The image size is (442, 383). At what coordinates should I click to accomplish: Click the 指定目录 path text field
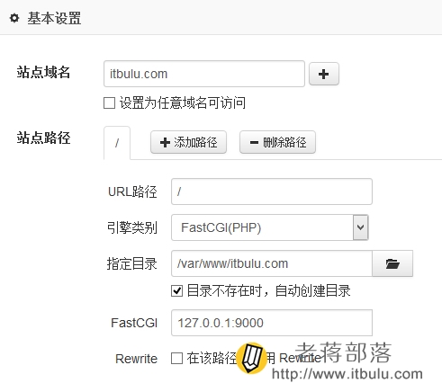tap(272, 263)
